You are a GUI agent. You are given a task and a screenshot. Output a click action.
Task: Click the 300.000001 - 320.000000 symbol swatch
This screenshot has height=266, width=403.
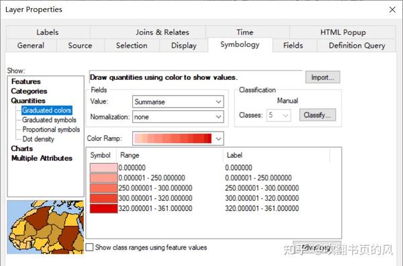tap(103, 198)
